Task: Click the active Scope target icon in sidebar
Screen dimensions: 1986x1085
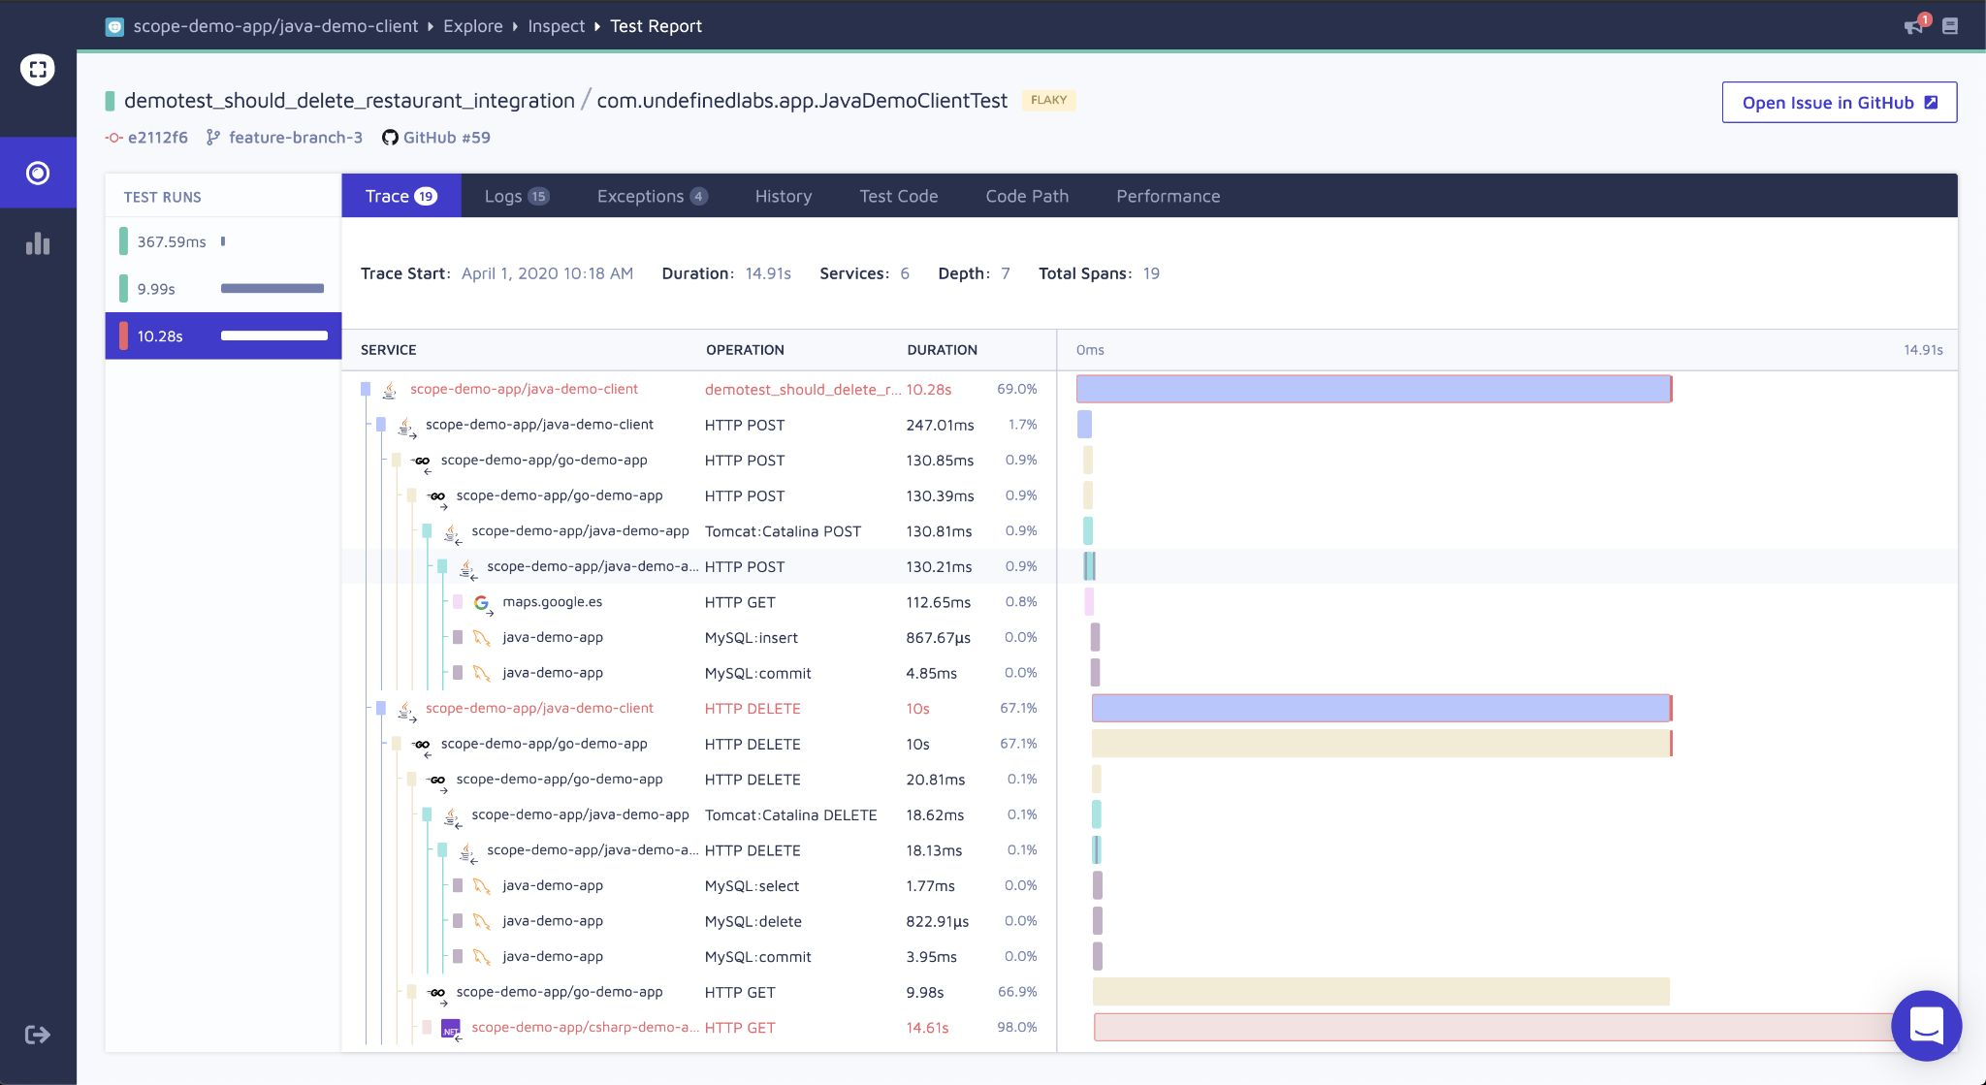Action: coord(38,173)
